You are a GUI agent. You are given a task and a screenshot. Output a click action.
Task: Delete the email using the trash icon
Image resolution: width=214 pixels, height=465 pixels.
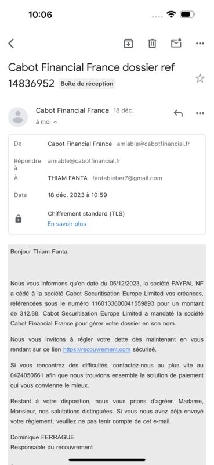pyautogui.click(x=152, y=44)
